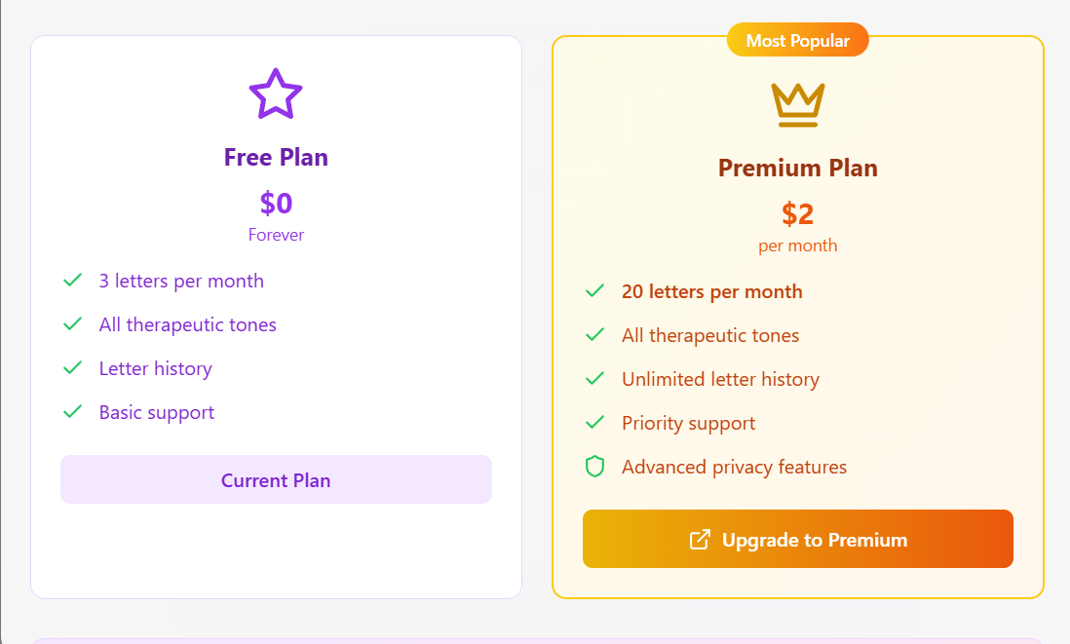1070x644 pixels.
Task: Select the Free Plan heading
Action: [276, 157]
